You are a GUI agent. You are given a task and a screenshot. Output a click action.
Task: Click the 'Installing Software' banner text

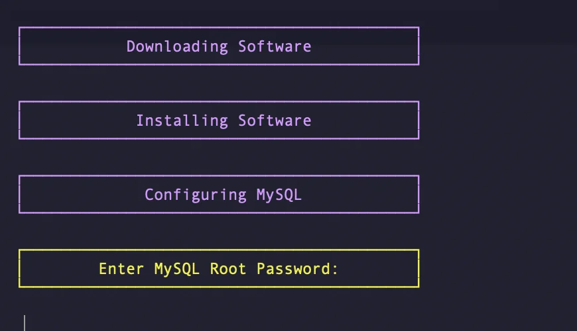(x=224, y=121)
